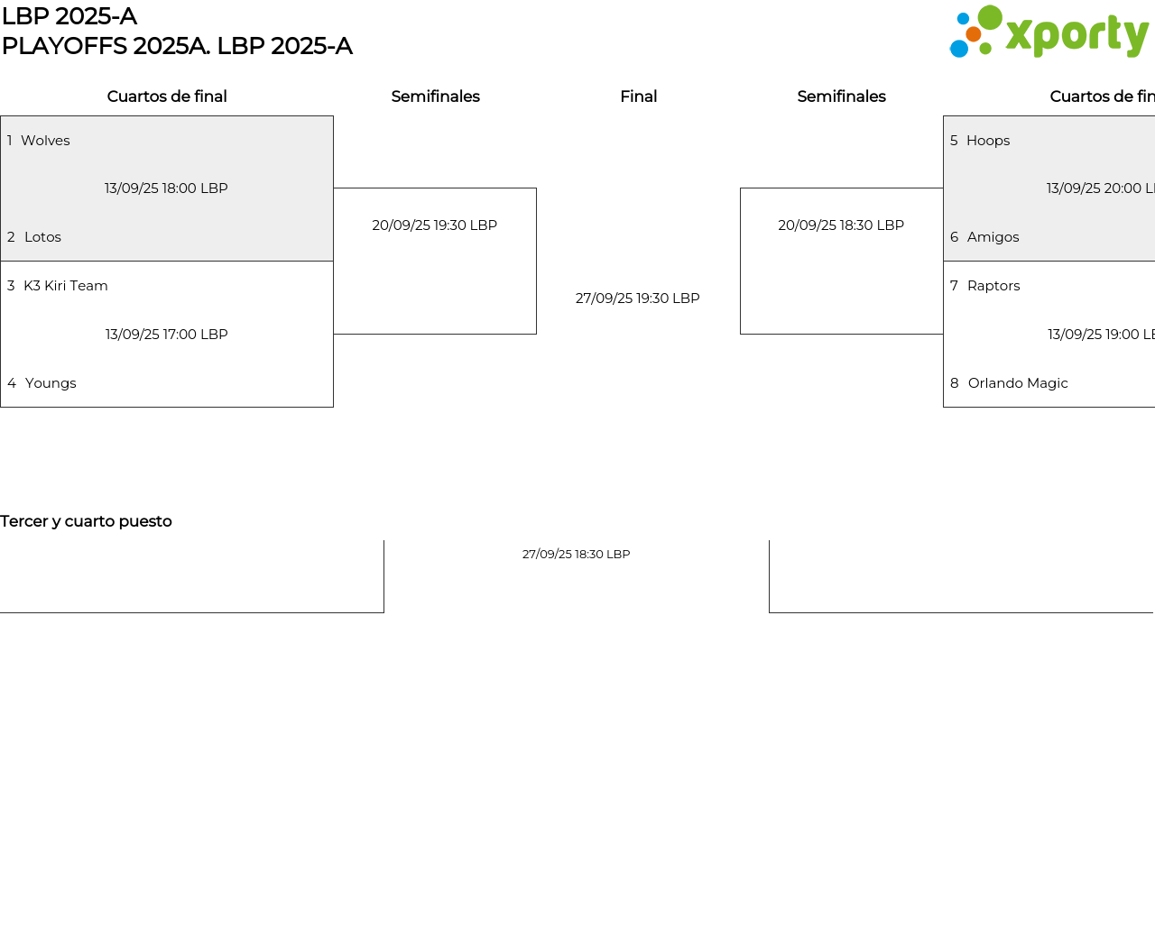This screenshot has width=1155, height=937.
Task: Select the Lotos team entry
Action: pyautogui.click(x=42, y=237)
